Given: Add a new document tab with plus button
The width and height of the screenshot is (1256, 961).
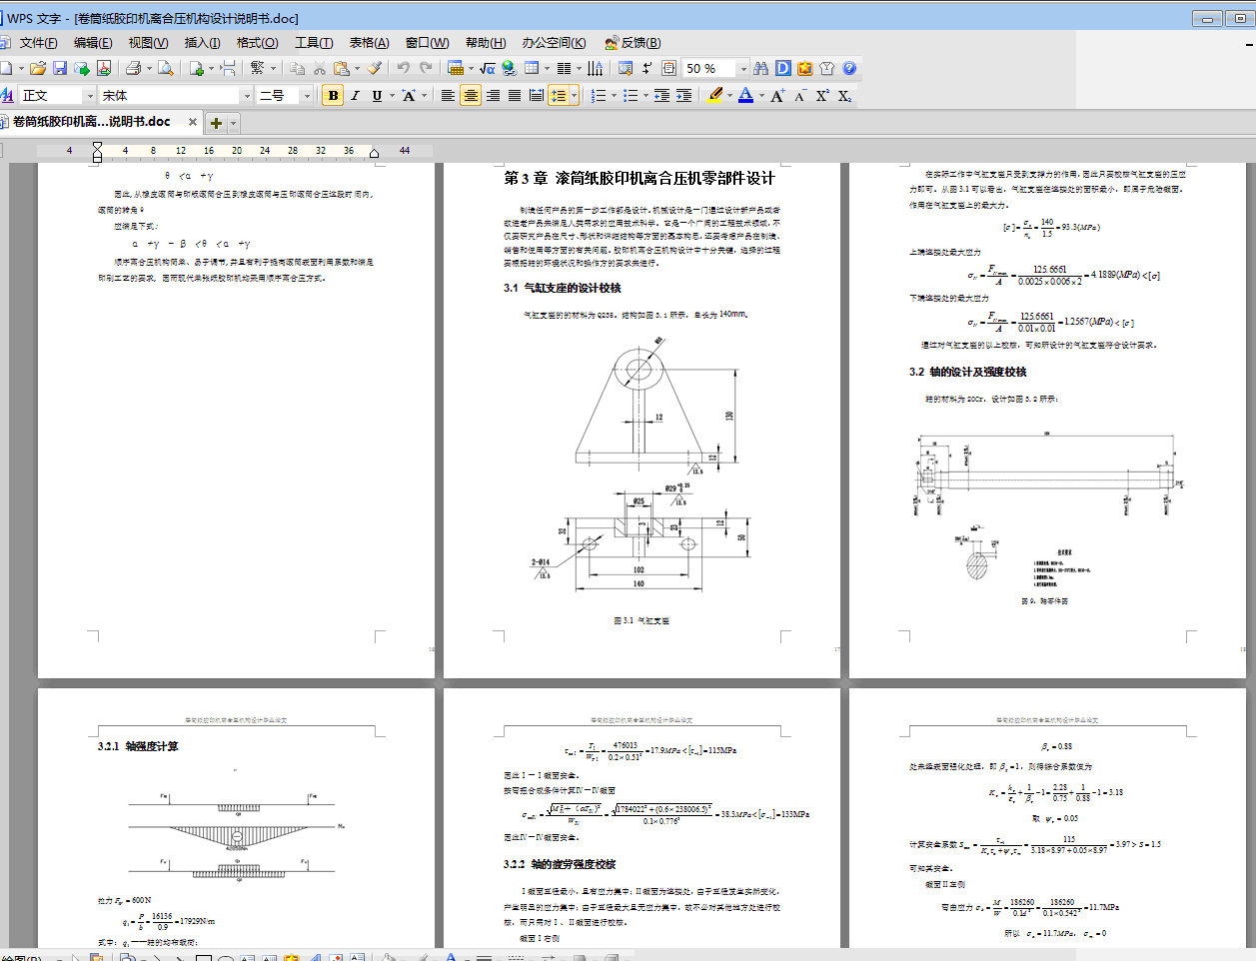Looking at the screenshot, I should 216,123.
